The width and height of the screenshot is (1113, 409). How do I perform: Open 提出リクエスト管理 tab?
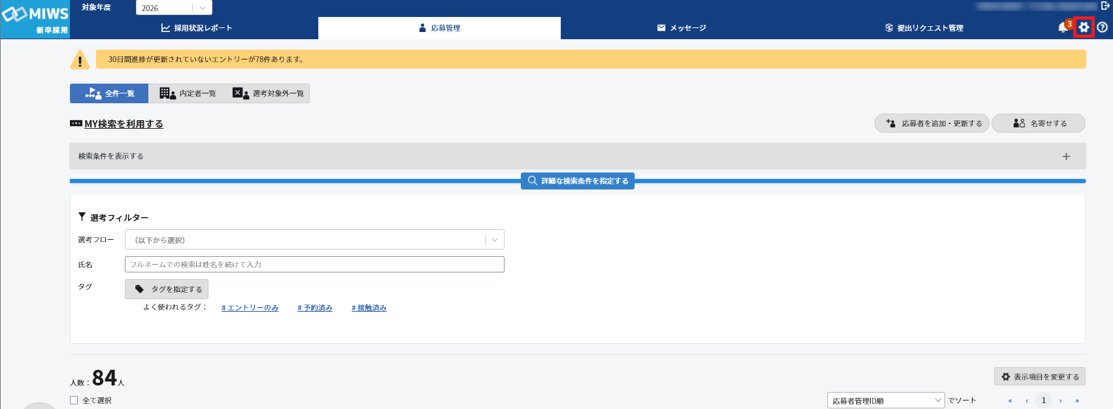click(x=923, y=28)
